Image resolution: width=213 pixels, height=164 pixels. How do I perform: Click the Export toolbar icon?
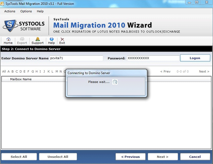(x=22, y=41)
